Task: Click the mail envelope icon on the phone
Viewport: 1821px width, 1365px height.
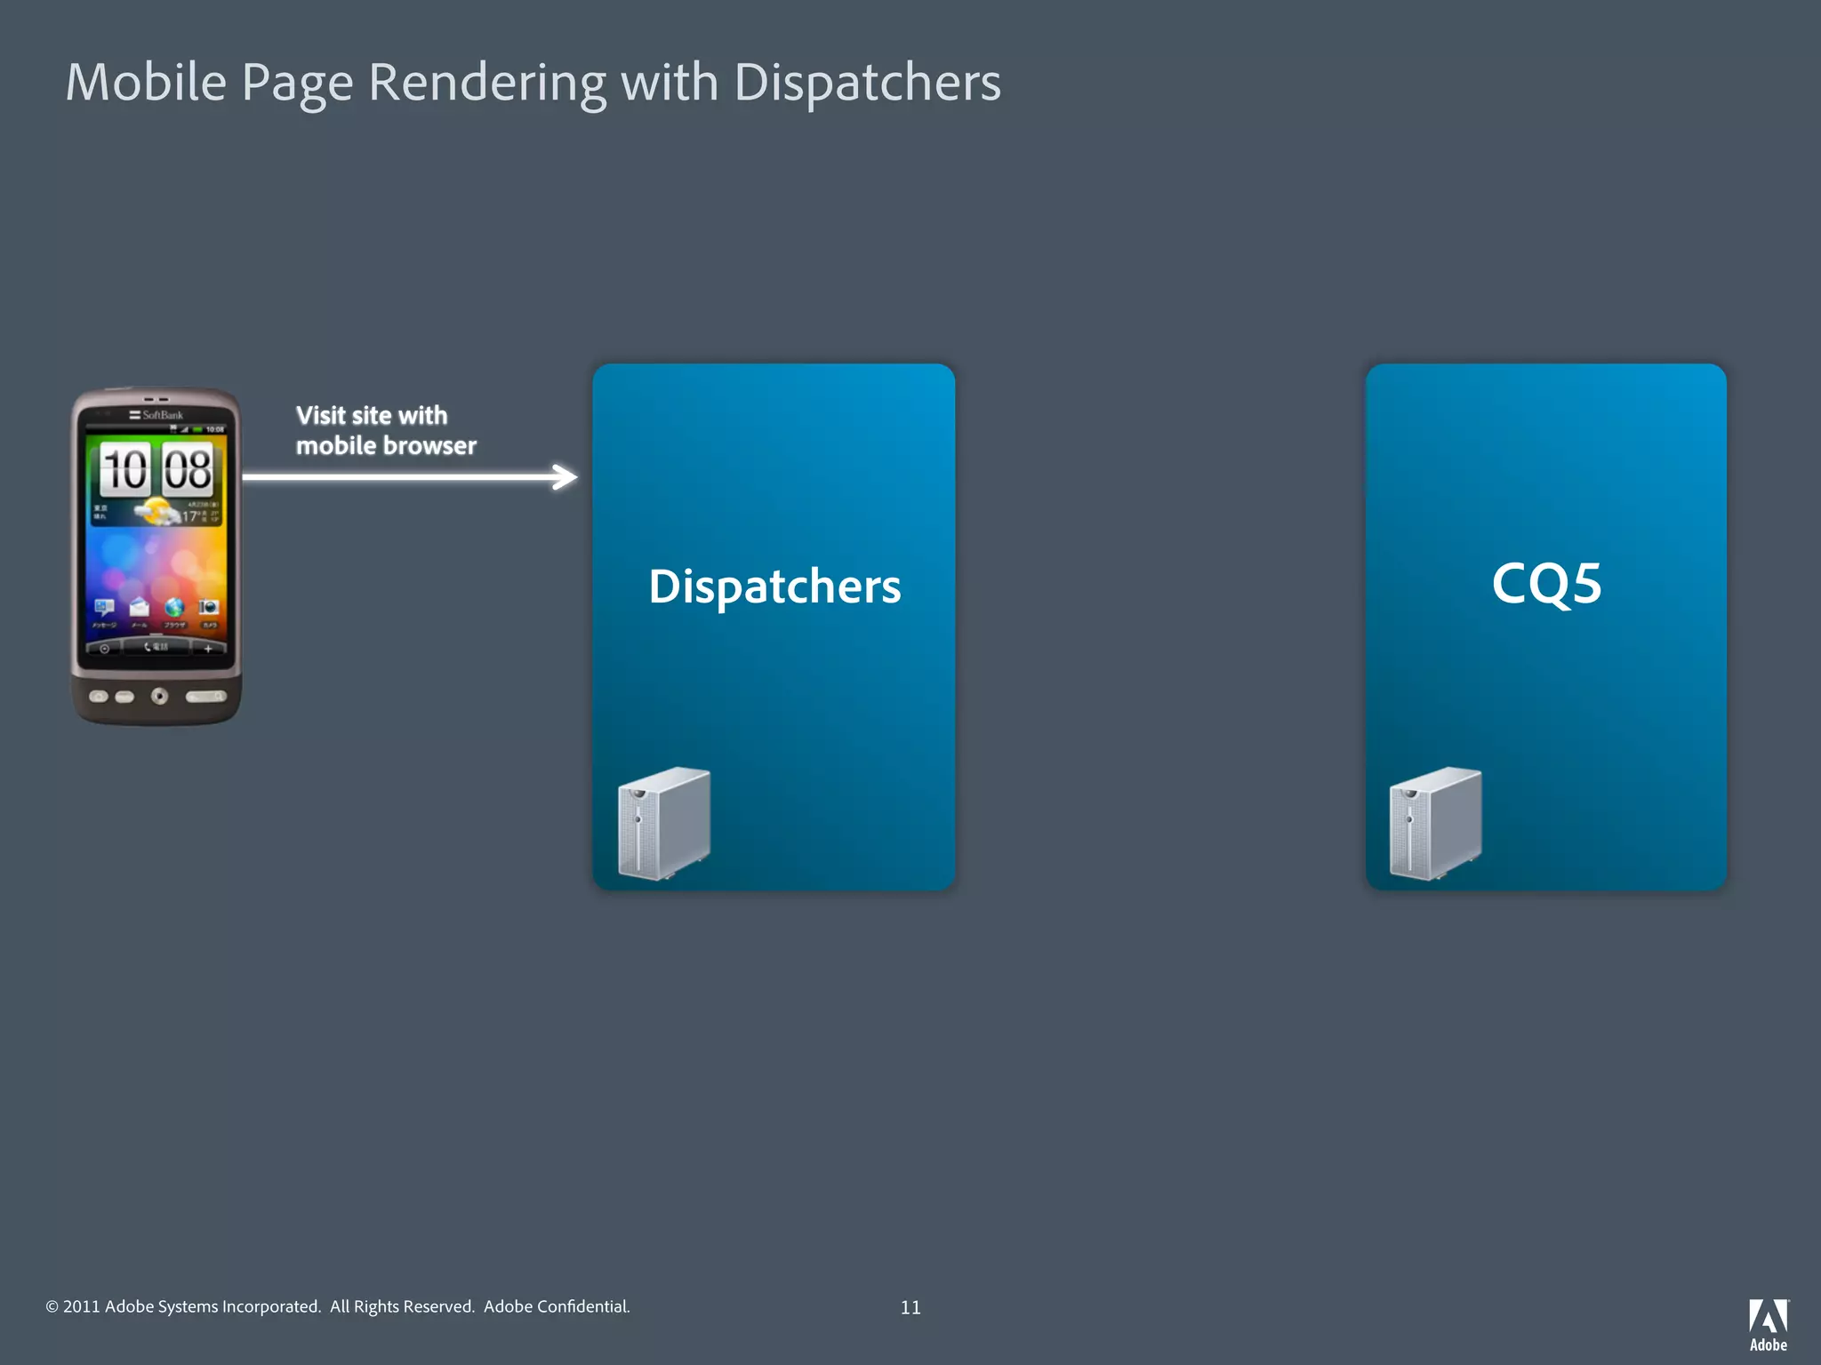Action: click(140, 607)
